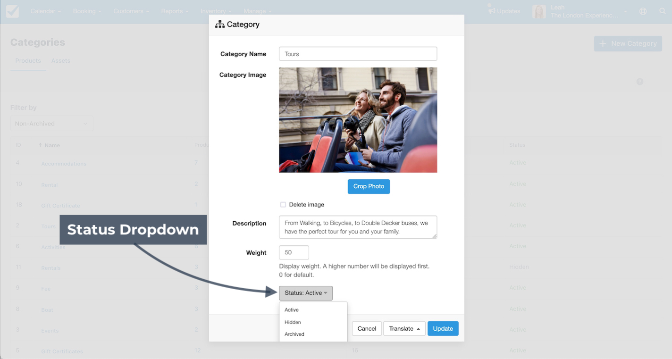
Task: Open the Accommodations category link
Action: point(64,164)
